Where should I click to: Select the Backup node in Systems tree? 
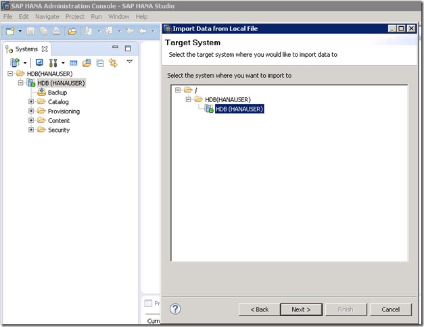coord(57,93)
